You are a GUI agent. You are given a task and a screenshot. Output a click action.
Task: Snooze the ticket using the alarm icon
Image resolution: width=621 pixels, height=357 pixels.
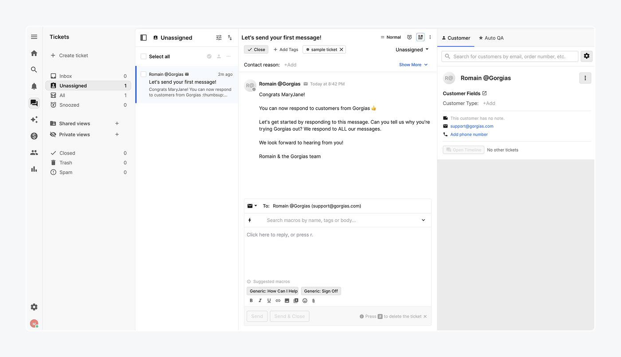[x=409, y=37]
